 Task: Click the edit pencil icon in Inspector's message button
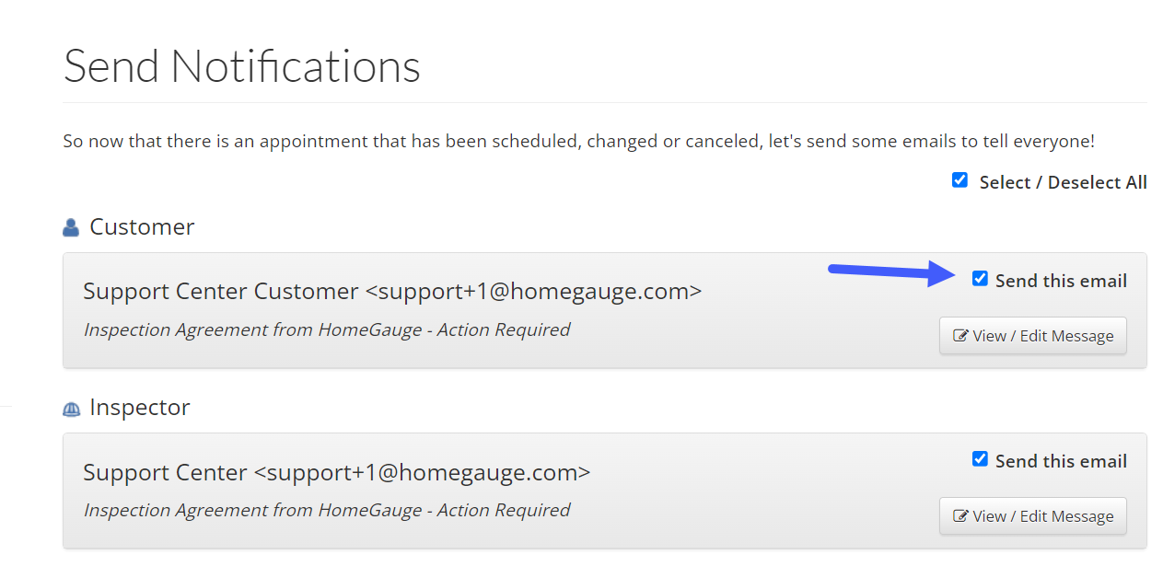point(960,516)
